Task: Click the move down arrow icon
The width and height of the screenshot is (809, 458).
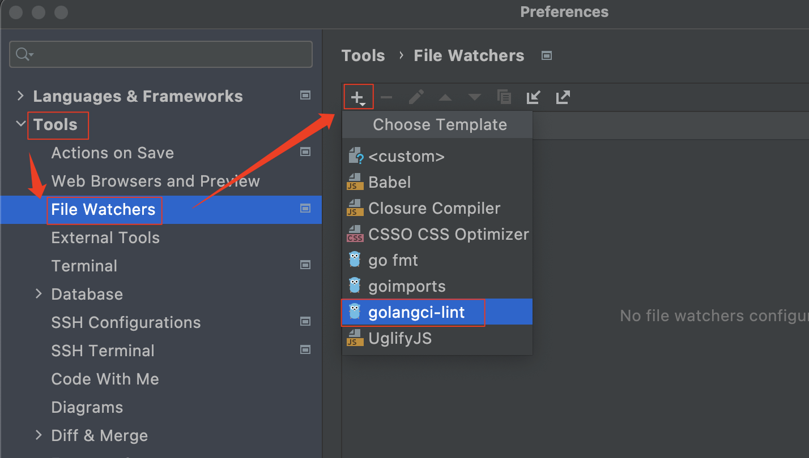Action: (x=475, y=97)
